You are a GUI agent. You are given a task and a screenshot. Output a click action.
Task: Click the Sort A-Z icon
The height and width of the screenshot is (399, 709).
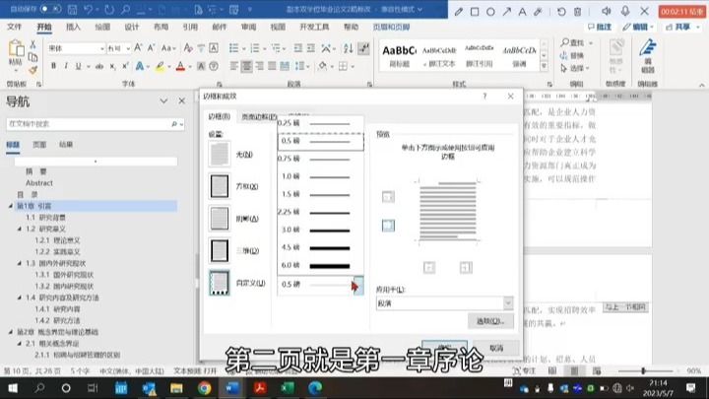[348, 48]
